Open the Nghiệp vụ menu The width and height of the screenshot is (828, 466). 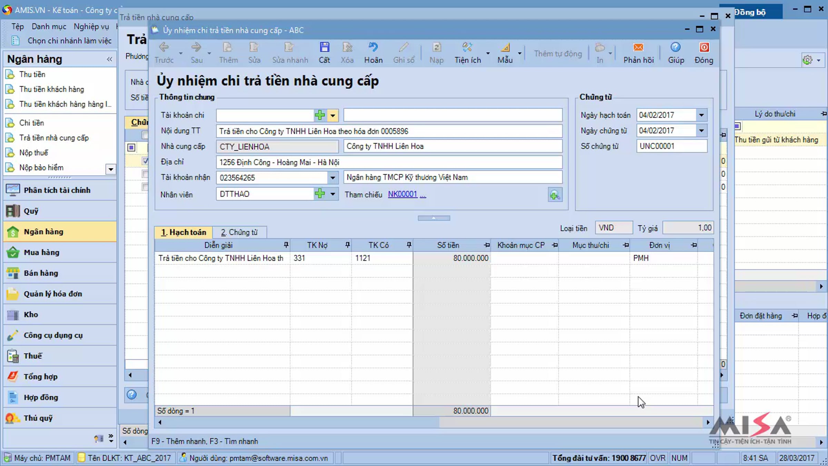(91, 26)
